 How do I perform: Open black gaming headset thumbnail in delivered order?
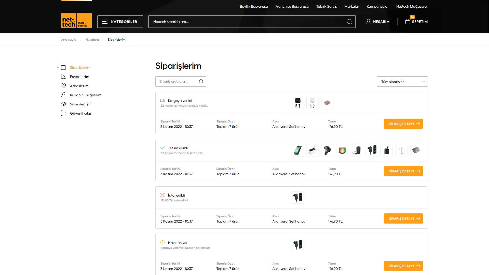(327, 150)
